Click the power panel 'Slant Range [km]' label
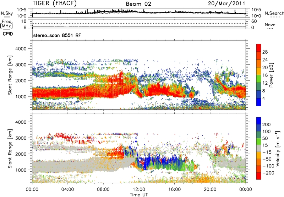The width and height of the screenshot is (284, 197). (x=10, y=75)
